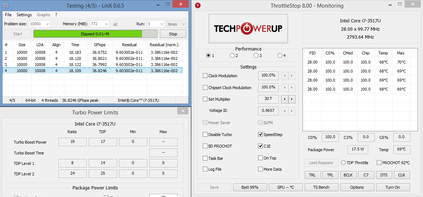Click the ThrottleStop red logo icon
Viewport: 423px width, 197px height.
(198, 5)
